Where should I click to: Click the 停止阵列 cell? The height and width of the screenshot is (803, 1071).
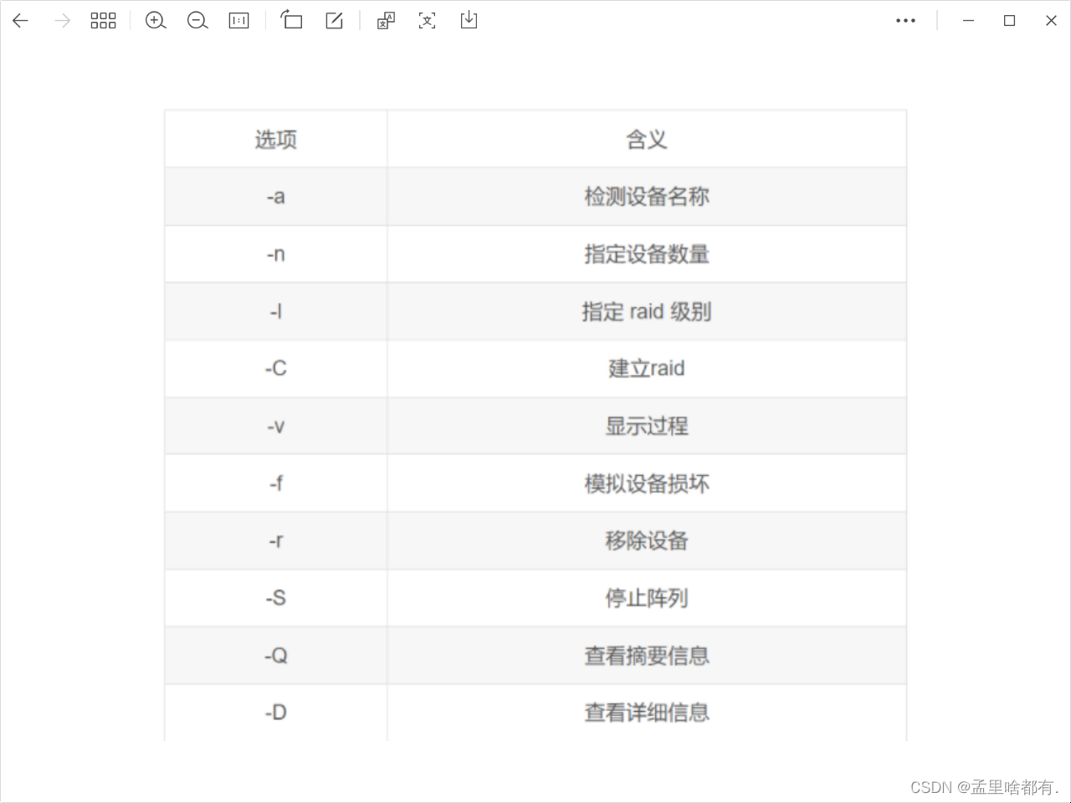click(x=647, y=598)
